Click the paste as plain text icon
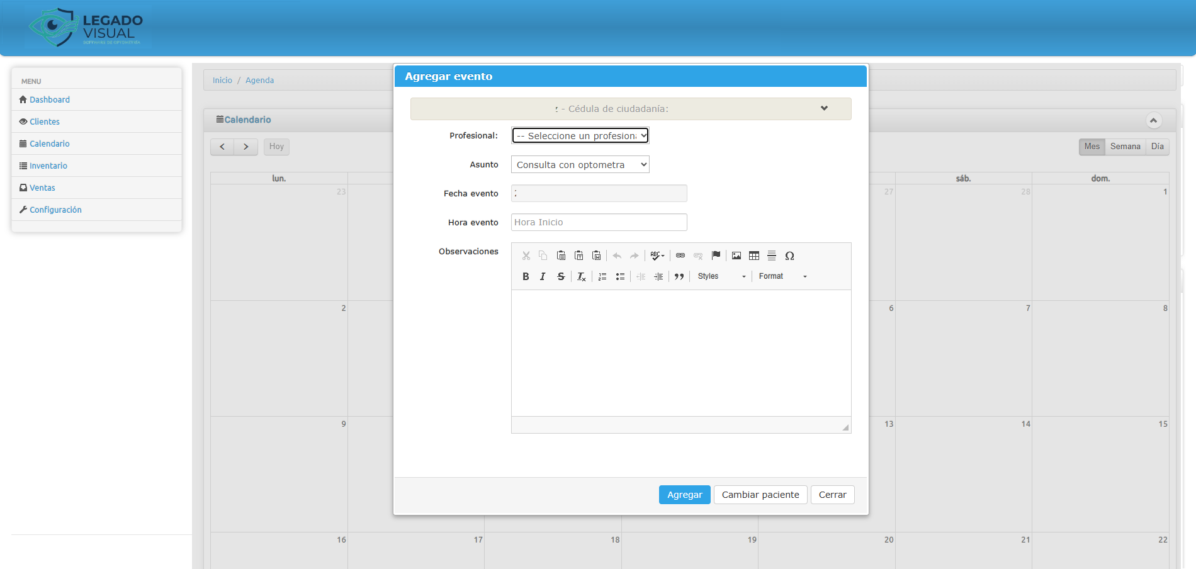This screenshot has height=569, width=1196. 578,256
